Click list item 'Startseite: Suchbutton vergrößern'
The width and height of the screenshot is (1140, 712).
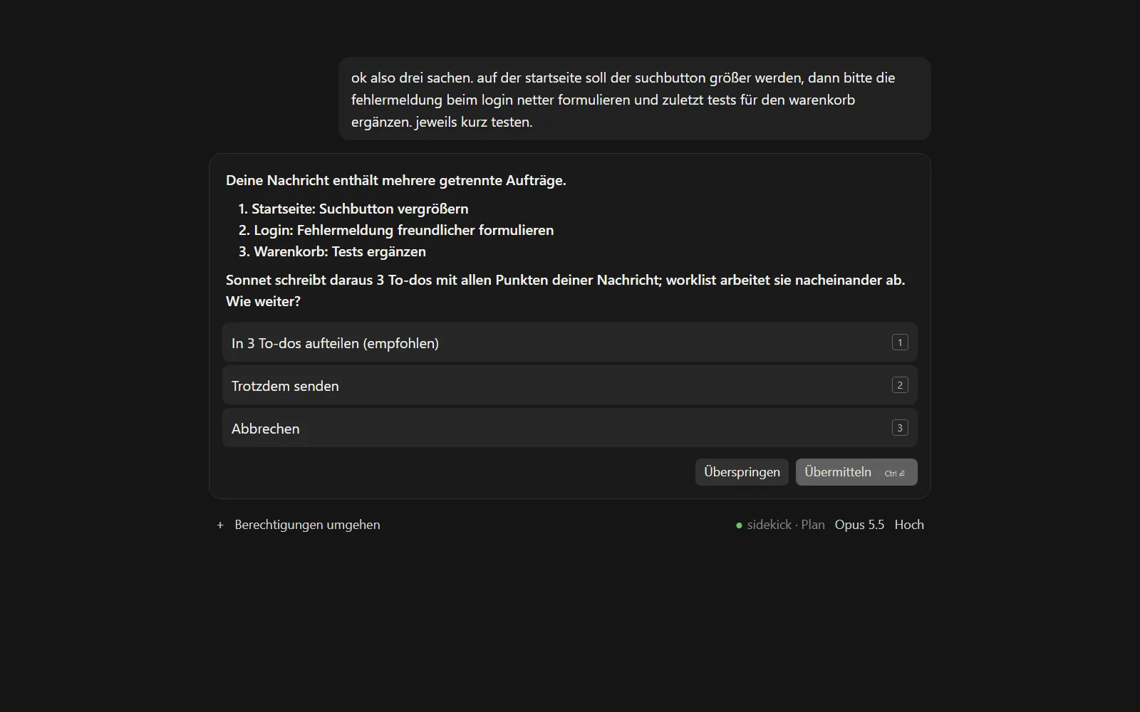tap(360, 209)
